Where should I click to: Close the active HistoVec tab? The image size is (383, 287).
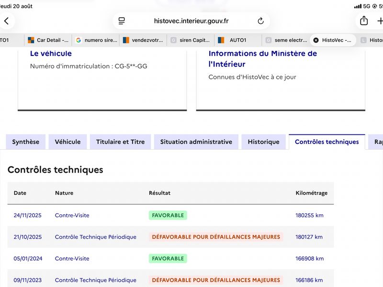click(x=316, y=40)
